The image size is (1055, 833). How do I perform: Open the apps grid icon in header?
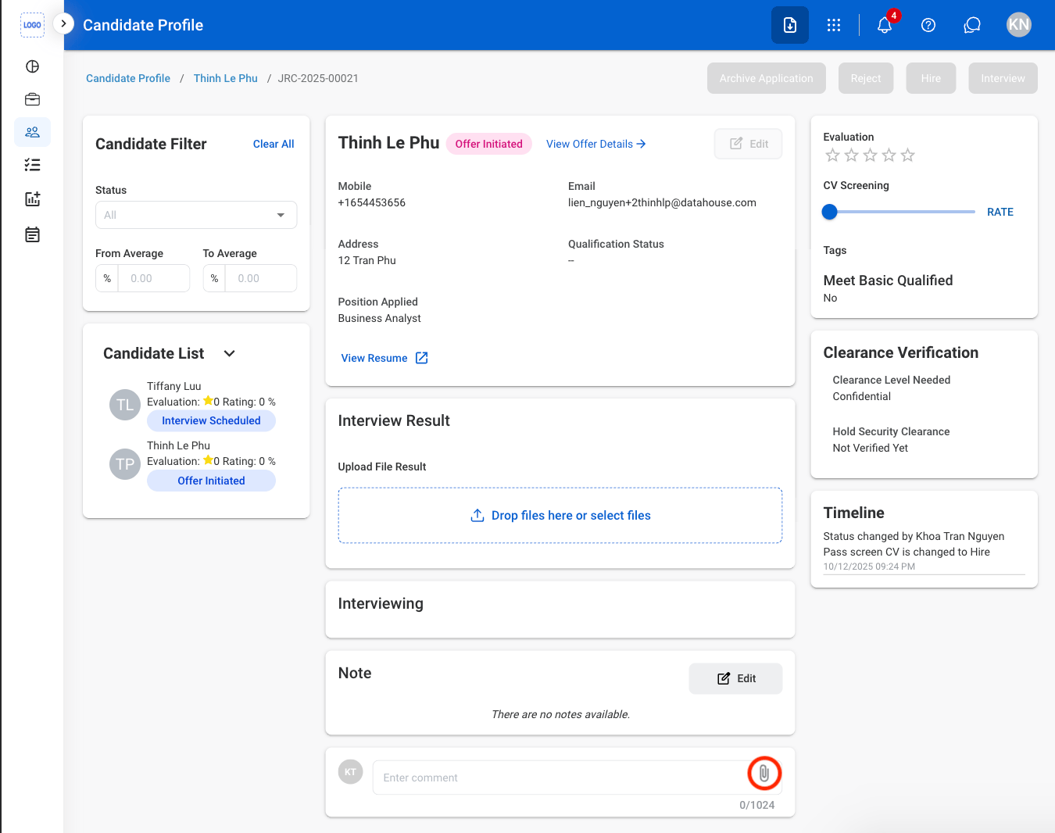[834, 25]
